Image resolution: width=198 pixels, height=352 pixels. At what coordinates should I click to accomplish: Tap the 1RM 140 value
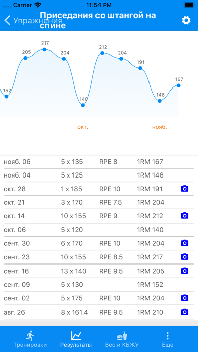150,230
